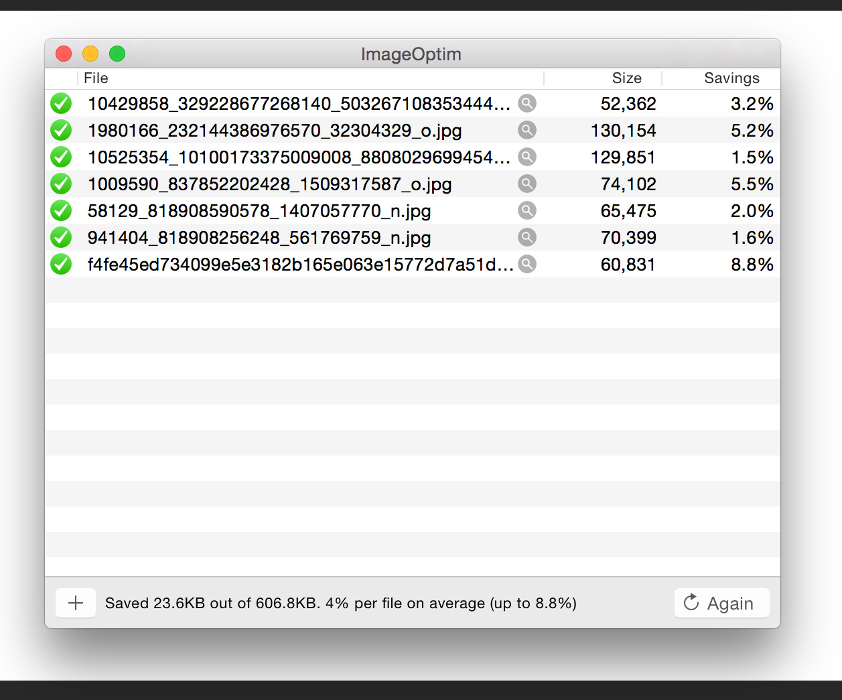Click savings value 1.6%
Image resolution: width=842 pixels, height=700 pixels.
752,238
